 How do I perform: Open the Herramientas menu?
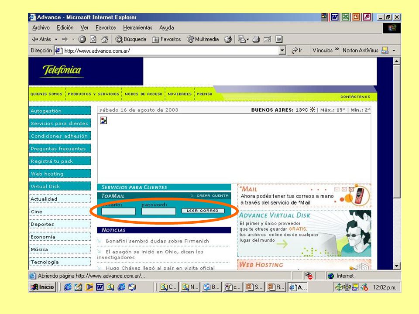point(137,27)
